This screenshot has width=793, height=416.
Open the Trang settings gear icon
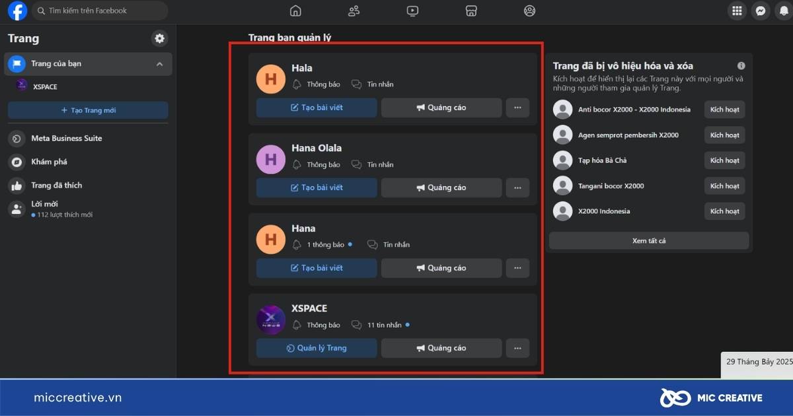point(159,38)
